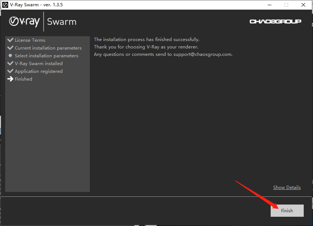This screenshot has height=226, width=313.
Task: Click the Chaos Group logo
Action: [275, 21]
